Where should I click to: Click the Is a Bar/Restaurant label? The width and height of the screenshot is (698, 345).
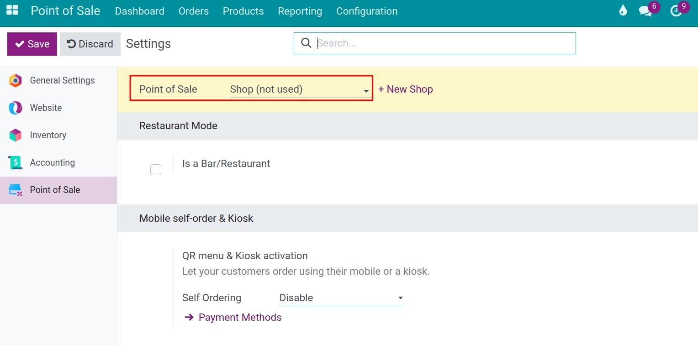point(226,163)
